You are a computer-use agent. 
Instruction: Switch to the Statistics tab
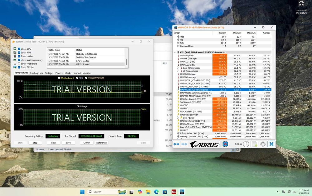87,73
